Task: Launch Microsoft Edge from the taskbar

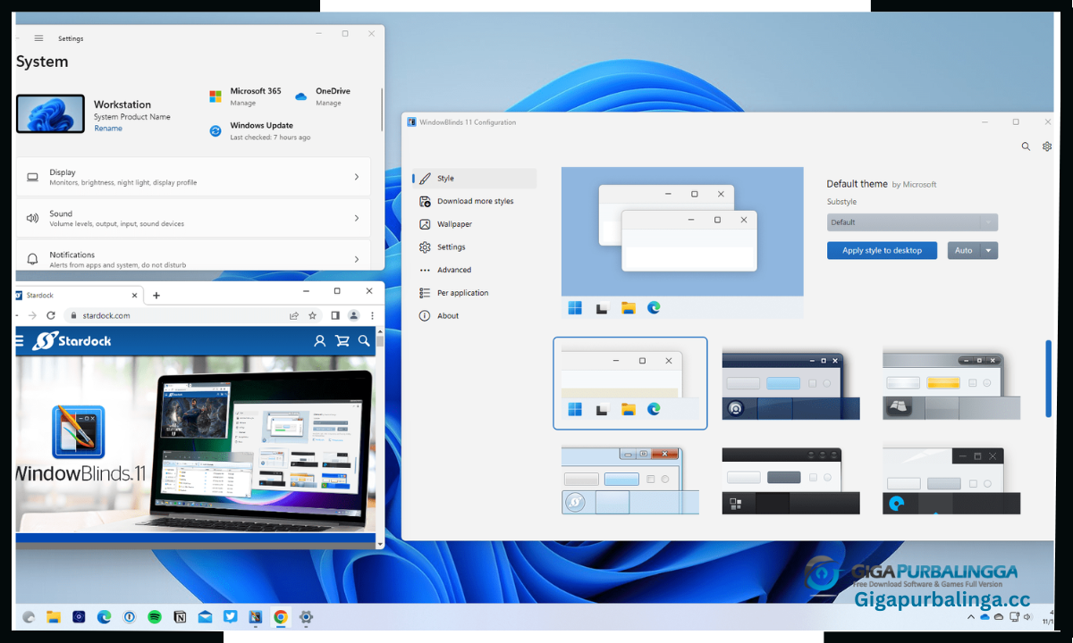Action: click(104, 616)
